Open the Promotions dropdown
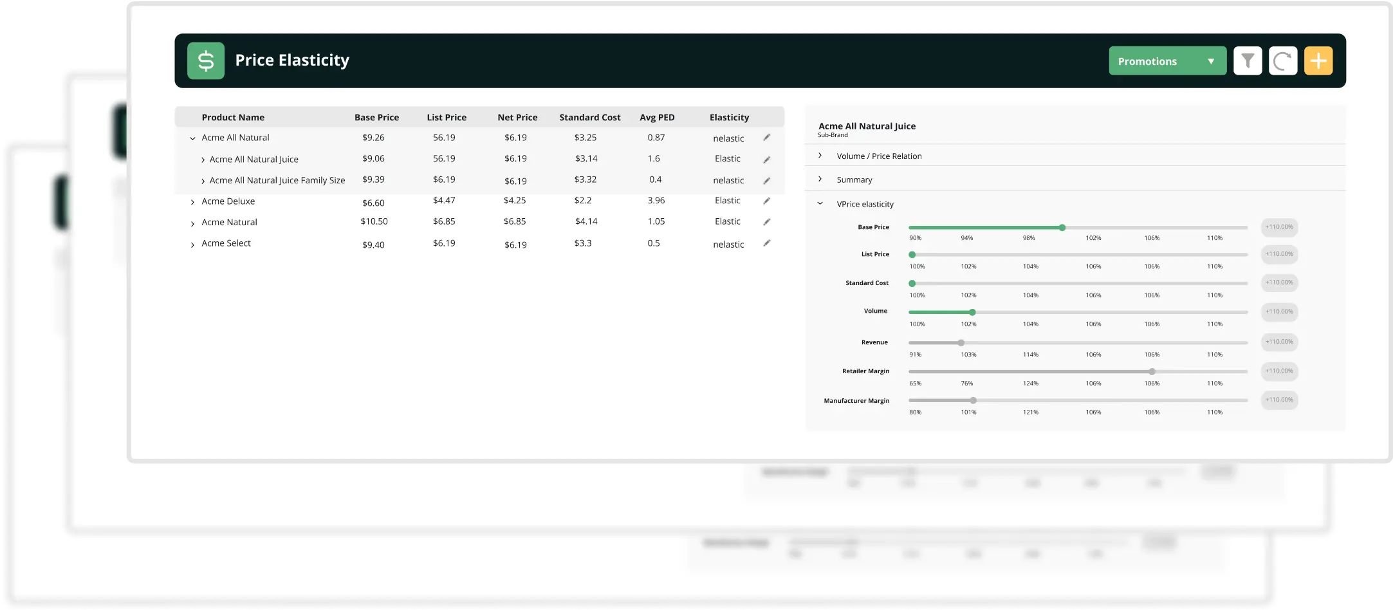 pyautogui.click(x=1167, y=61)
